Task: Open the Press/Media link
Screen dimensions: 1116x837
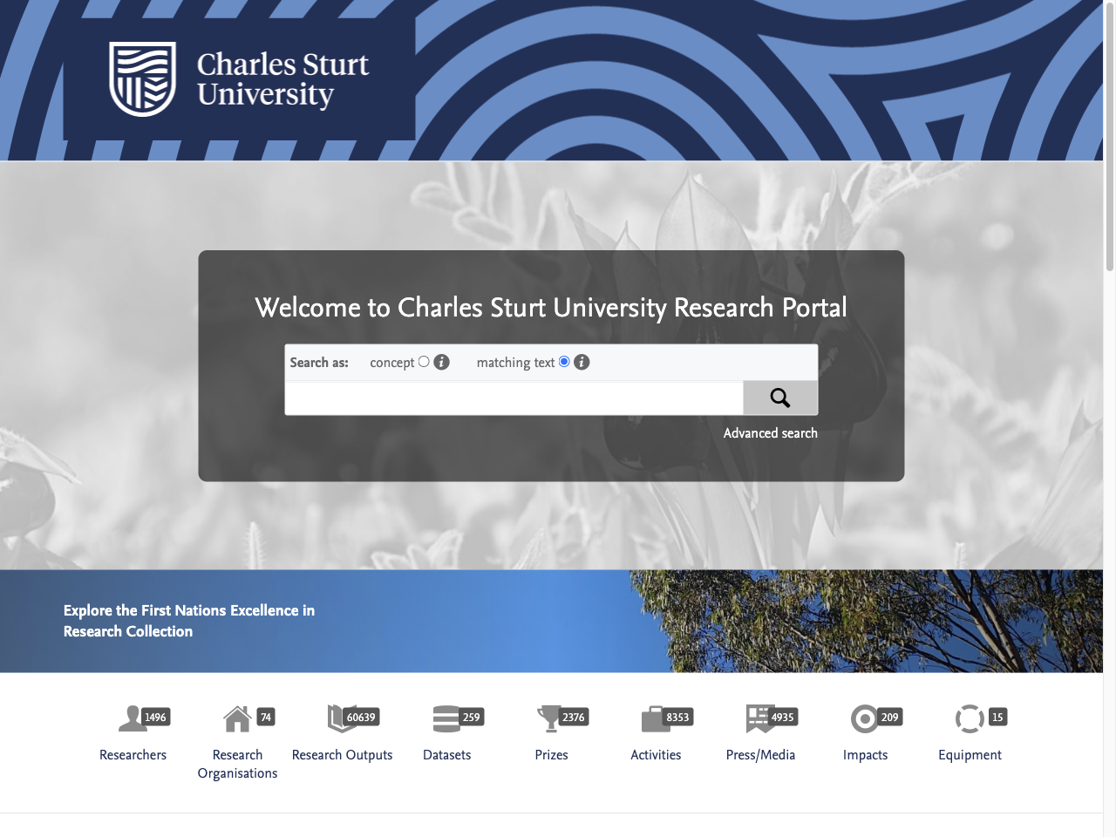Action: pos(760,755)
